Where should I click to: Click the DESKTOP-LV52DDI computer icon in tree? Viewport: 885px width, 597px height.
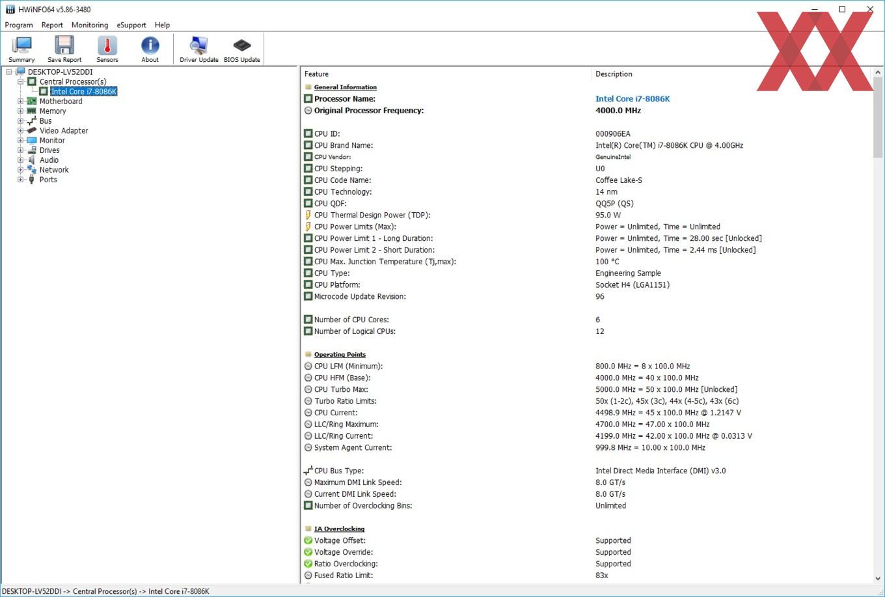click(20, 72)
